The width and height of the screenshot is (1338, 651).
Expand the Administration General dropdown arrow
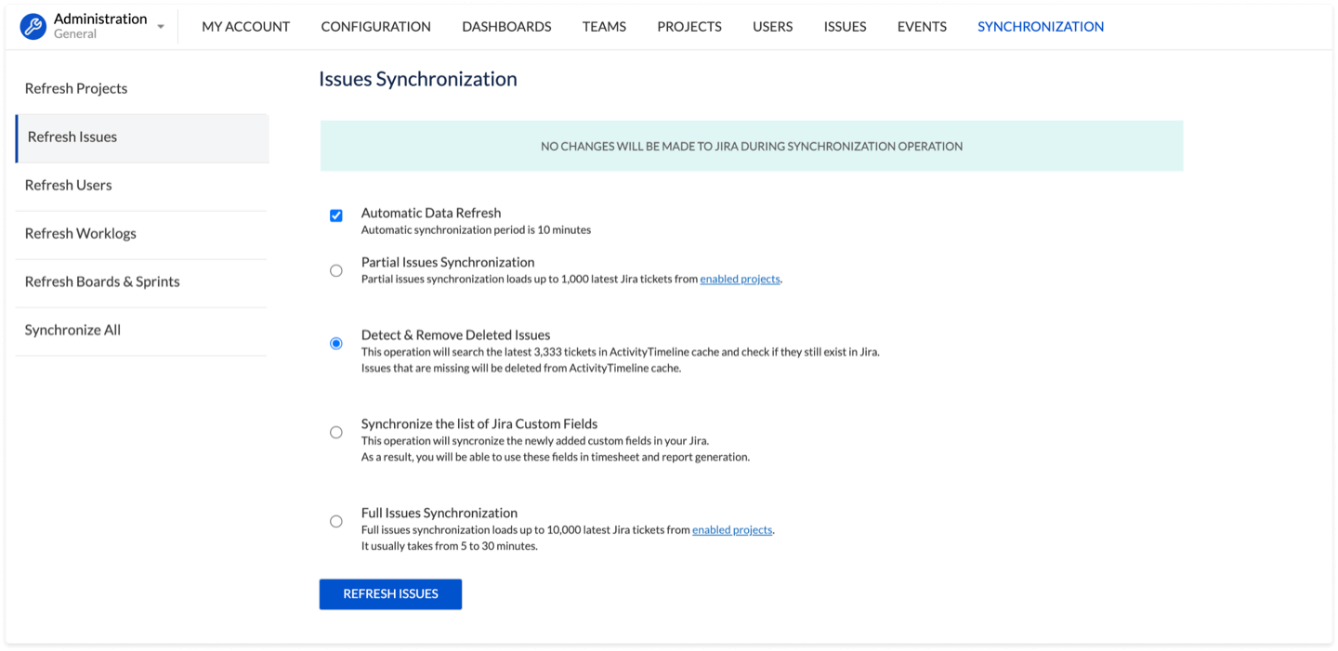[x=161, y=27]
